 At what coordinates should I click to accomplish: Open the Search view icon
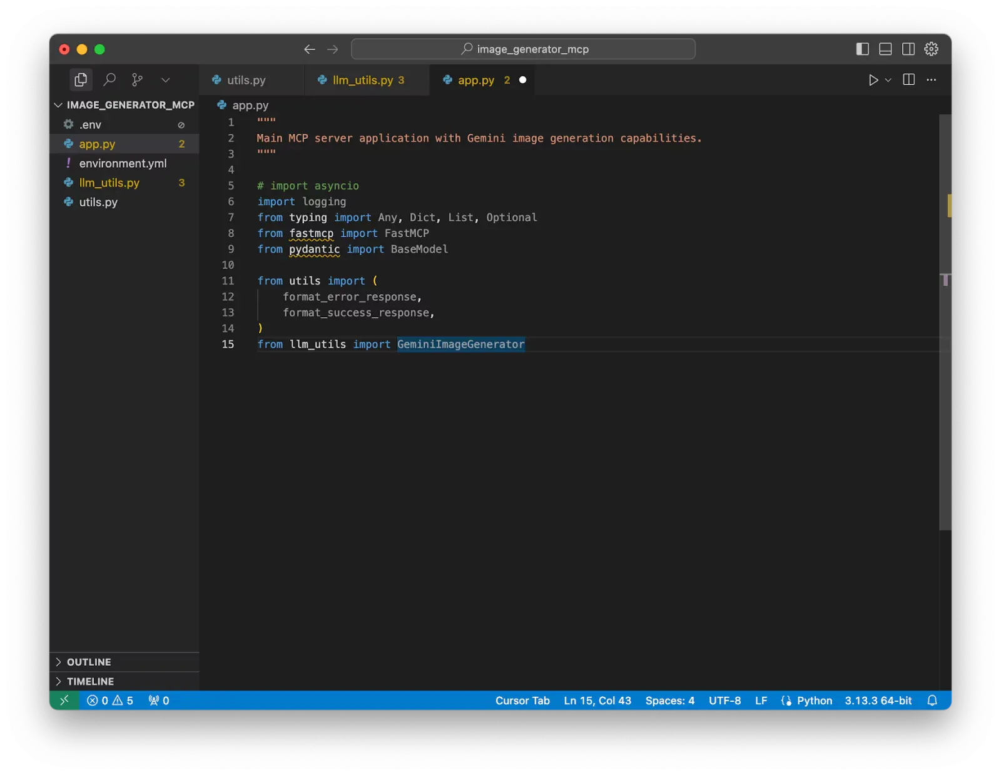pyautogui.click(x=109, y=79)
